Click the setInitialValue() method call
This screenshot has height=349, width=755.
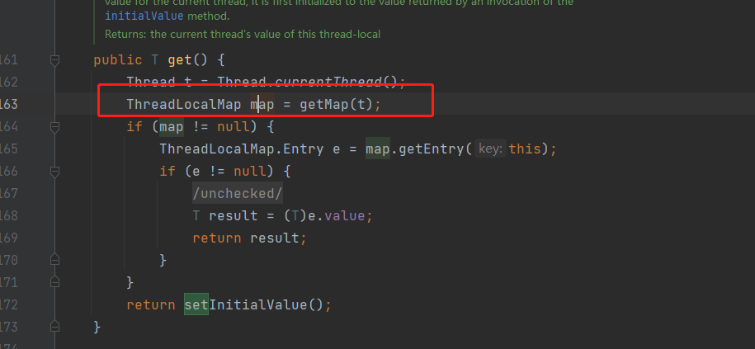(x=257, y=304)
